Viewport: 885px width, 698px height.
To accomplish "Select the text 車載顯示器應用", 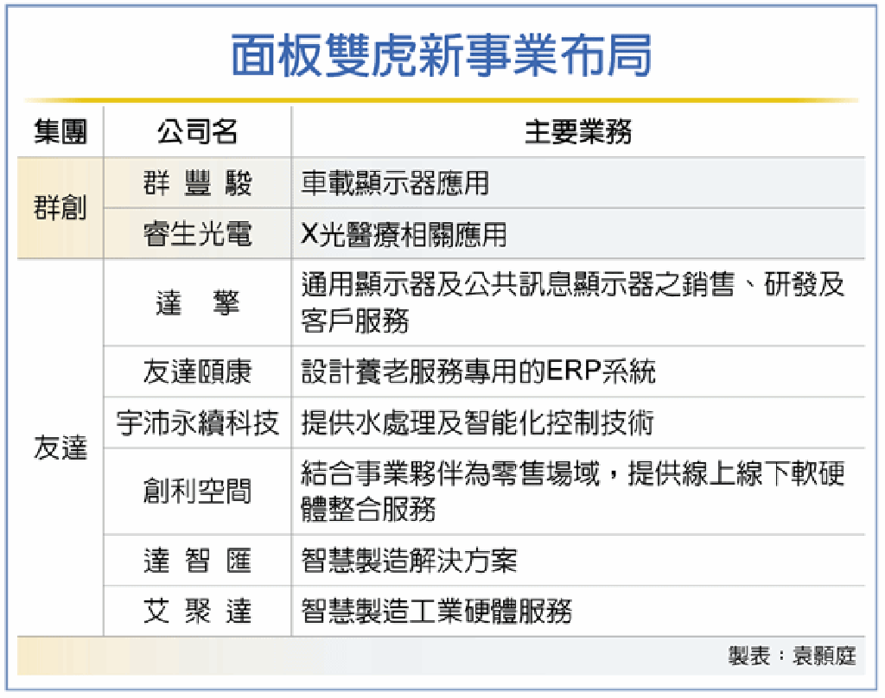I will pos(395,183).
